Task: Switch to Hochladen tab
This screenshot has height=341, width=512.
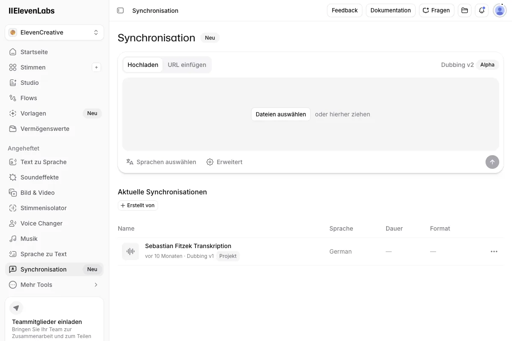Action: (x=143, y=65)
